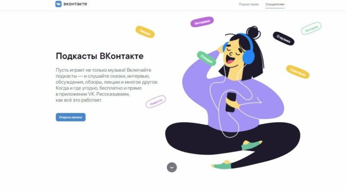Select the green Стендап tag
Viewport: 346px width, 191px height.
pyautogui.click(x=206, y=58)
